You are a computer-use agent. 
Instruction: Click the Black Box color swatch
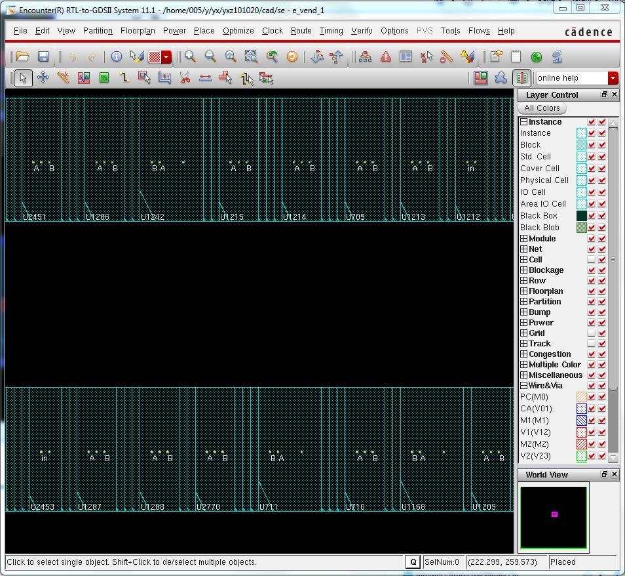(x=581, y=216)
